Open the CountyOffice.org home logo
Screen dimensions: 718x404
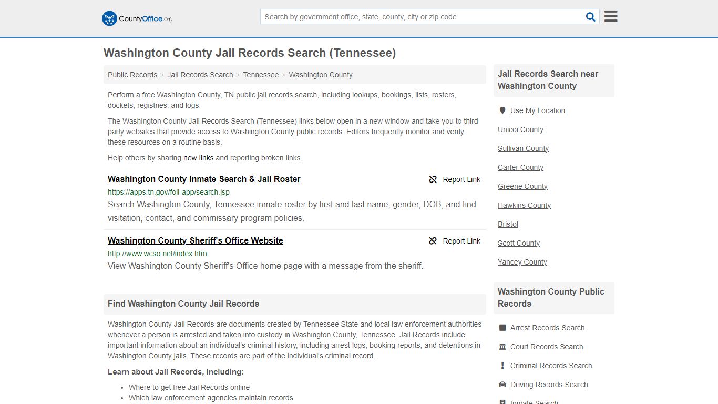[x=137, y=18]
